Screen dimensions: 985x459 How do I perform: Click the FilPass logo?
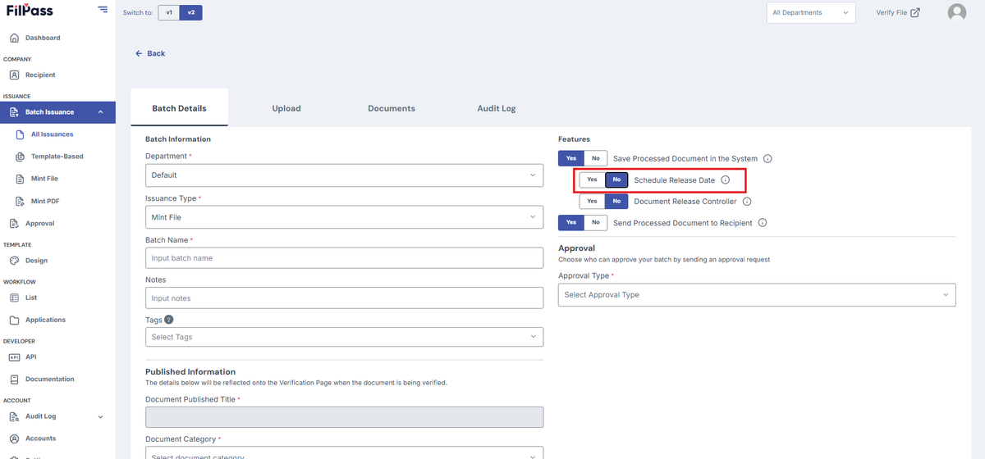pyautogui.click(x=29, y=11)
